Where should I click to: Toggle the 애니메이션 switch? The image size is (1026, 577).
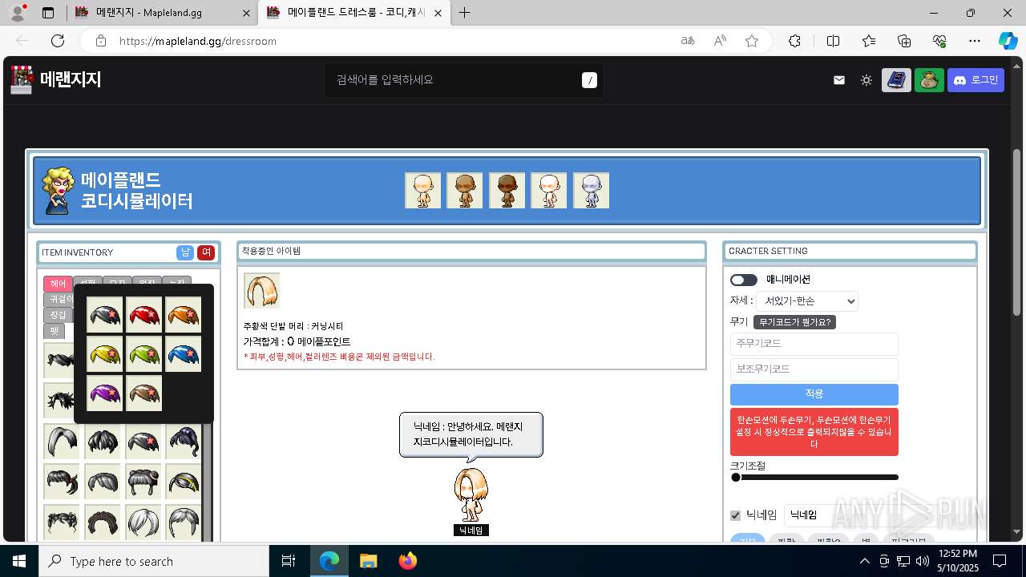tap(743, 280)
